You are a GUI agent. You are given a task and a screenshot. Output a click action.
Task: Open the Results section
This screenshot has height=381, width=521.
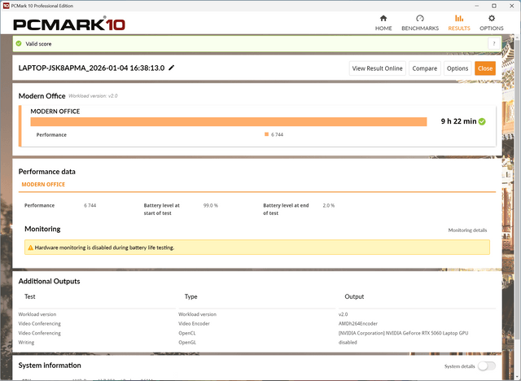click(459, 23)
